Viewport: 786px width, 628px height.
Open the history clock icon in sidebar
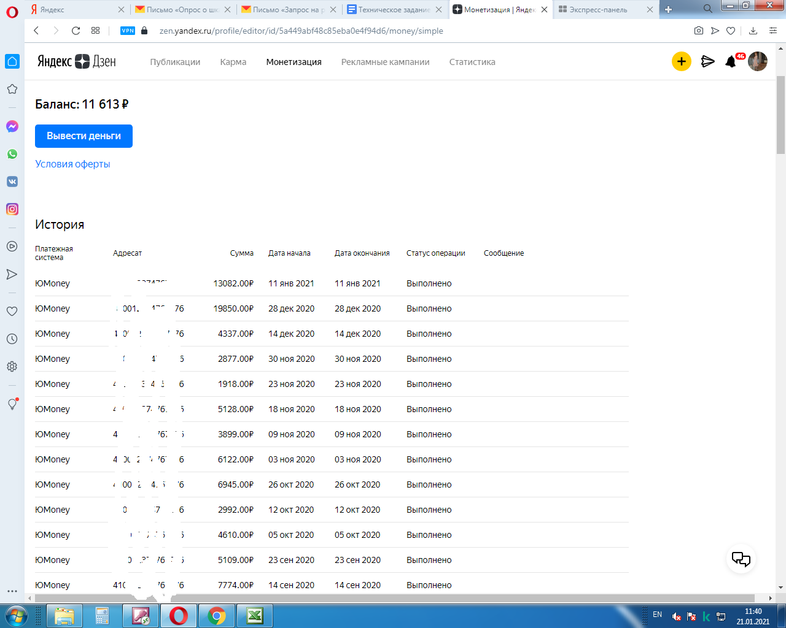[x=12, y=339]
